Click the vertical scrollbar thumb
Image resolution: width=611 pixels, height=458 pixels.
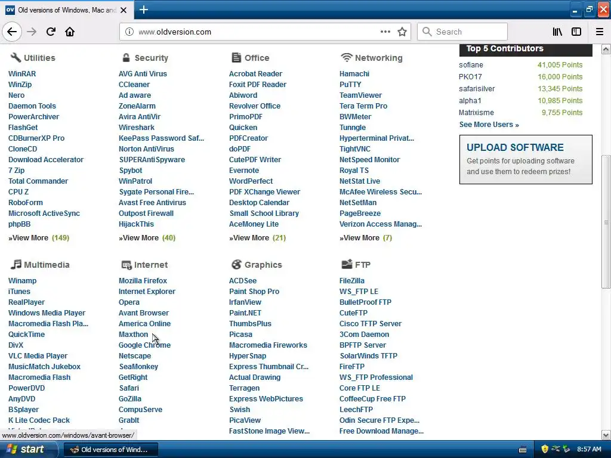[606, 222]
